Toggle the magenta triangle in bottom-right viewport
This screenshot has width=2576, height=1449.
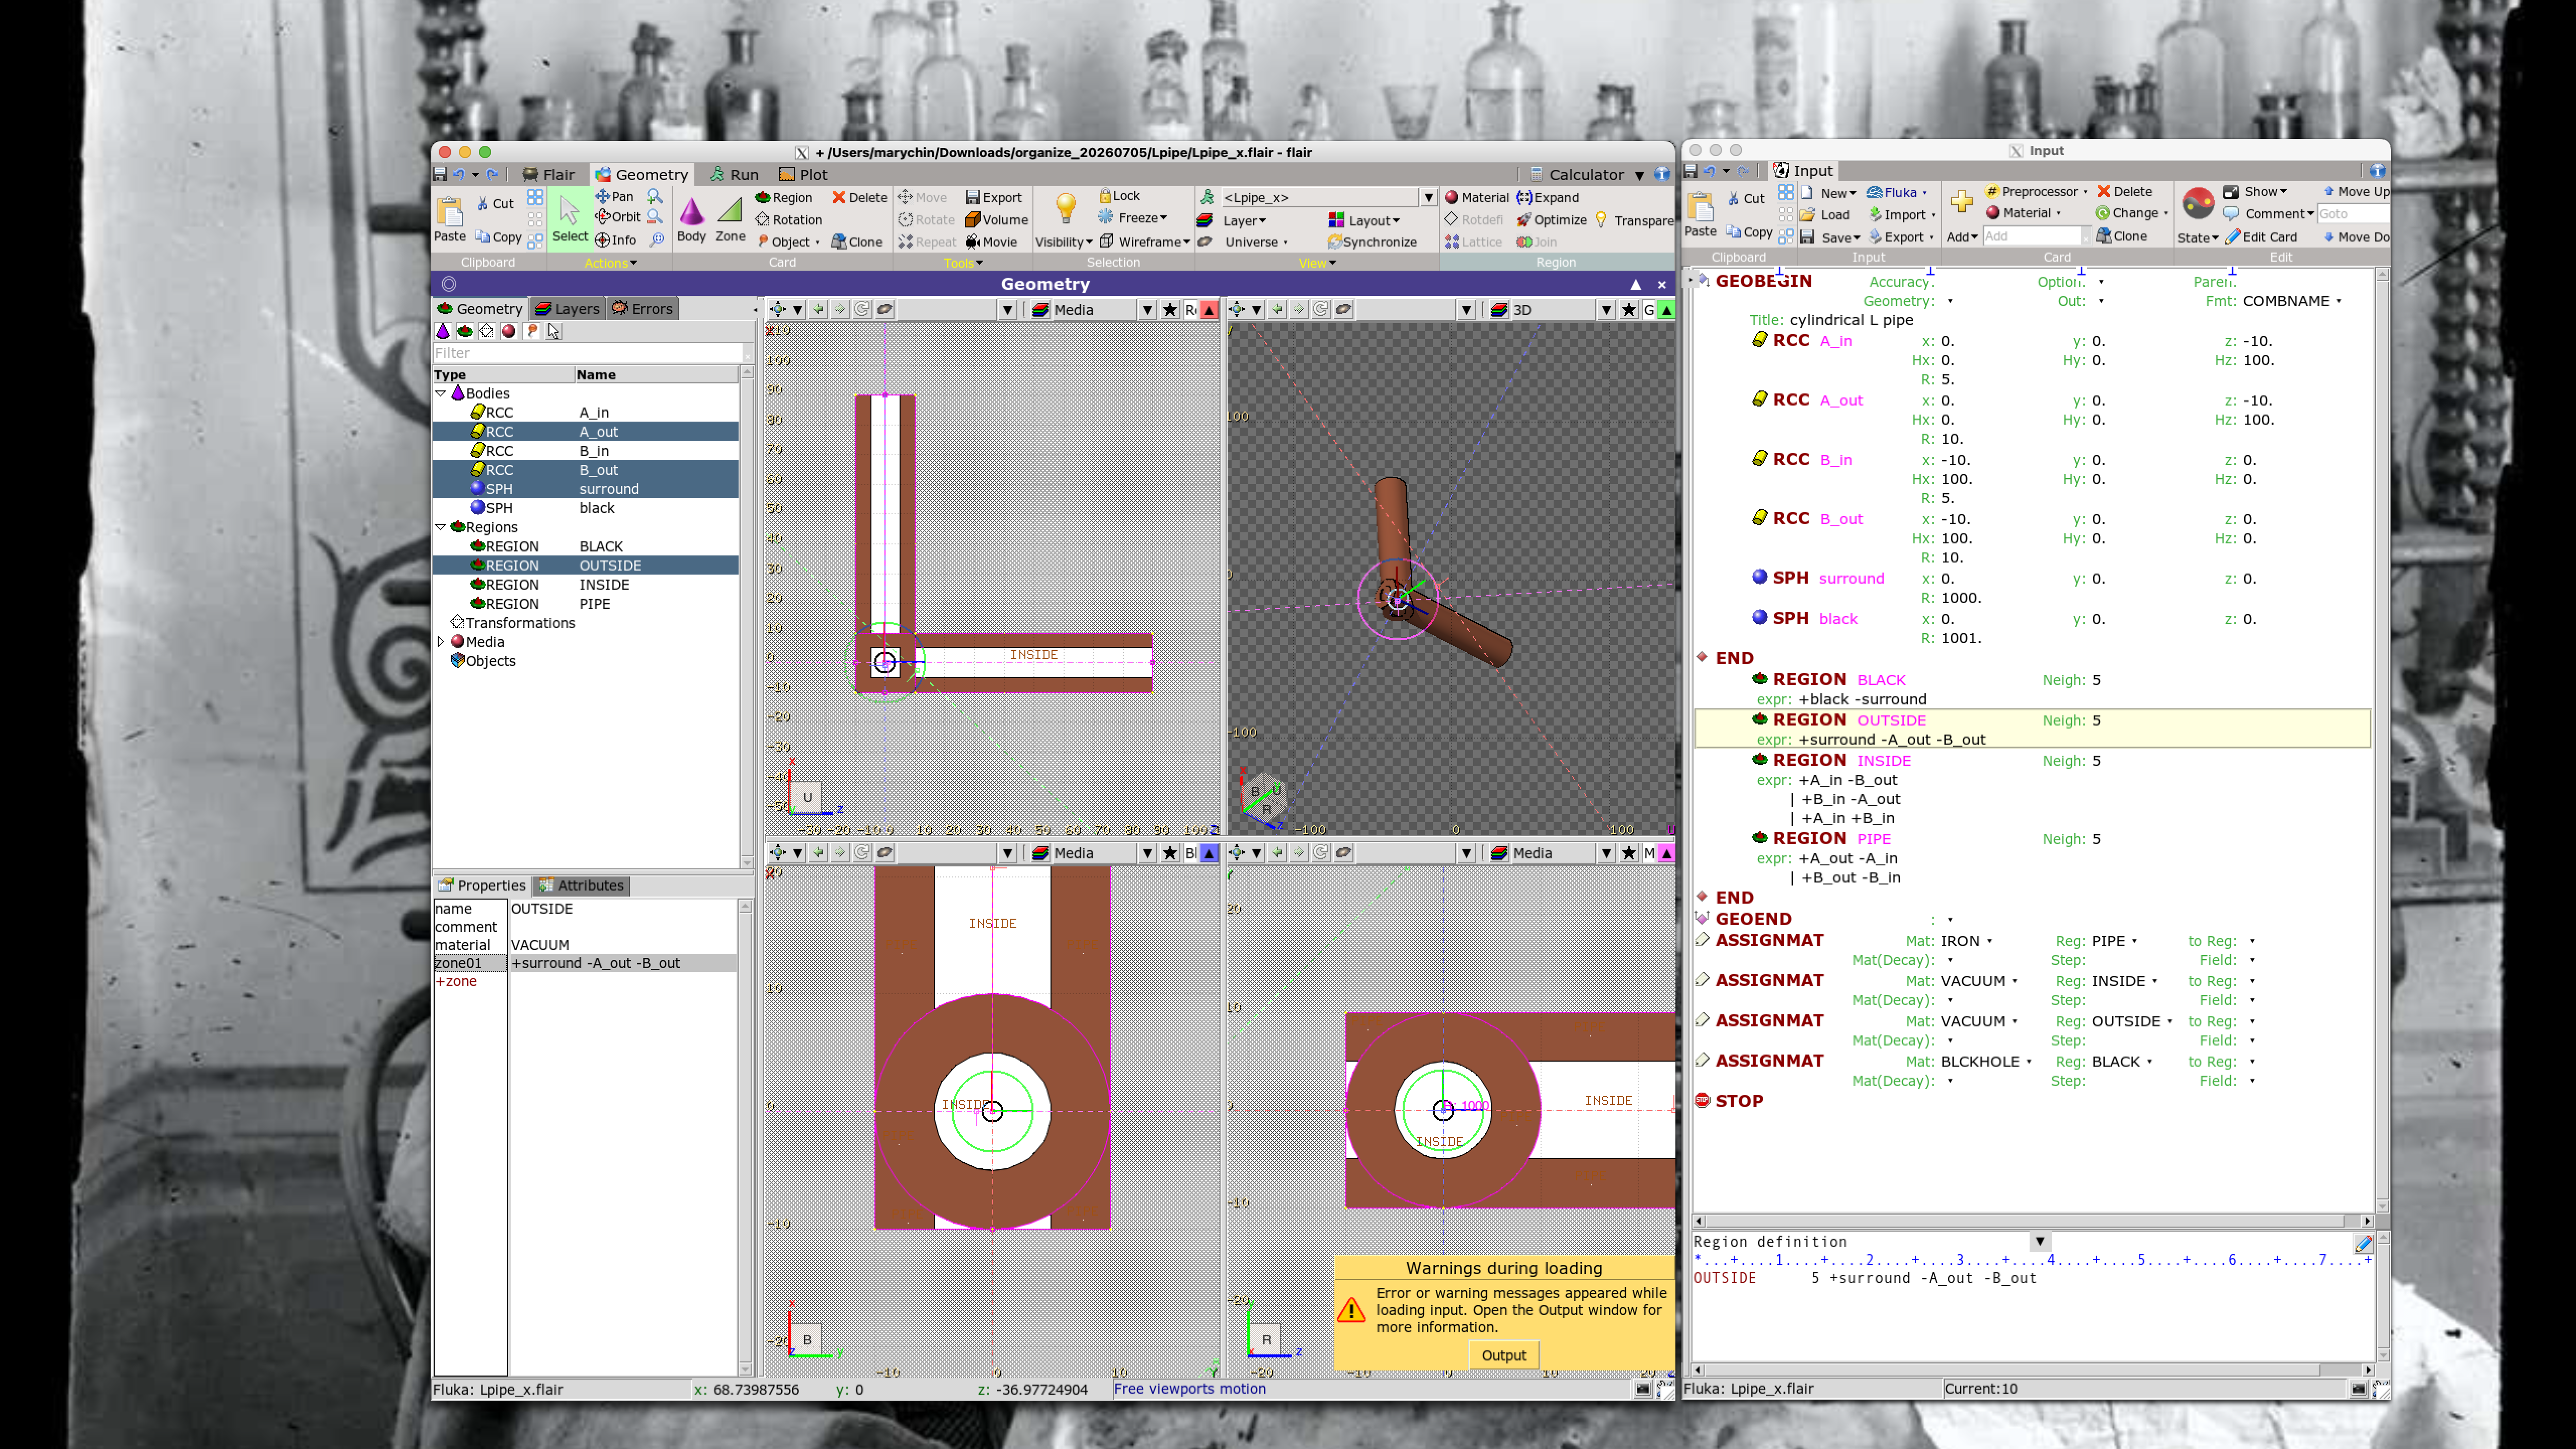pos(1667,853)
